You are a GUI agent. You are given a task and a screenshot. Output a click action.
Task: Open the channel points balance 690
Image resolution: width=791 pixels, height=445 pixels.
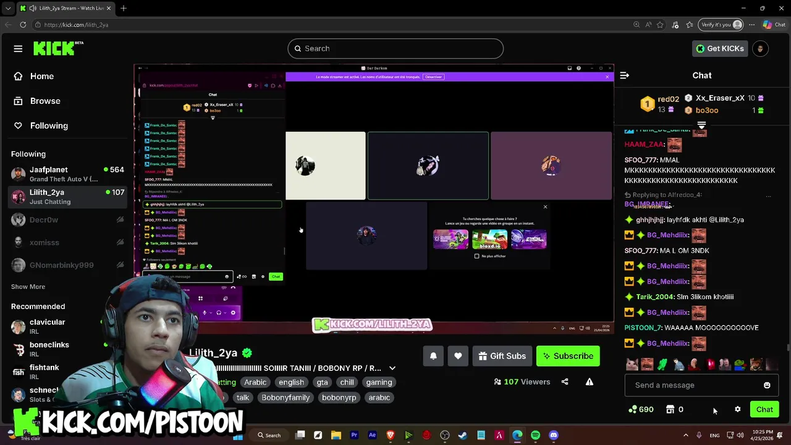tap(641, 409)
